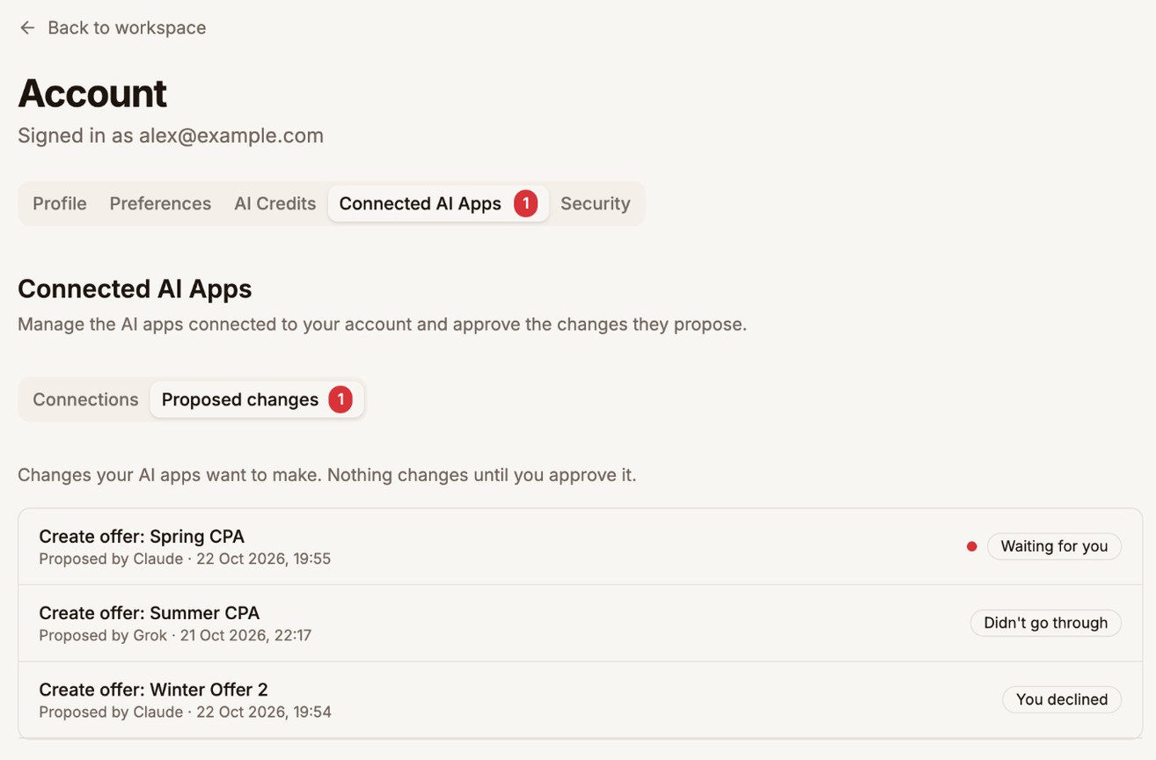Open the Profile tab

point(60,203)
